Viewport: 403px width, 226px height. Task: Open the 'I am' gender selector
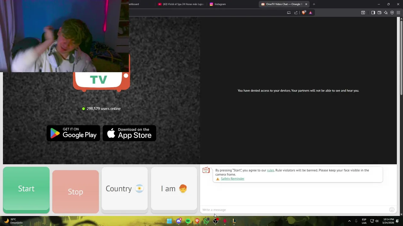[x=174, y=189]
